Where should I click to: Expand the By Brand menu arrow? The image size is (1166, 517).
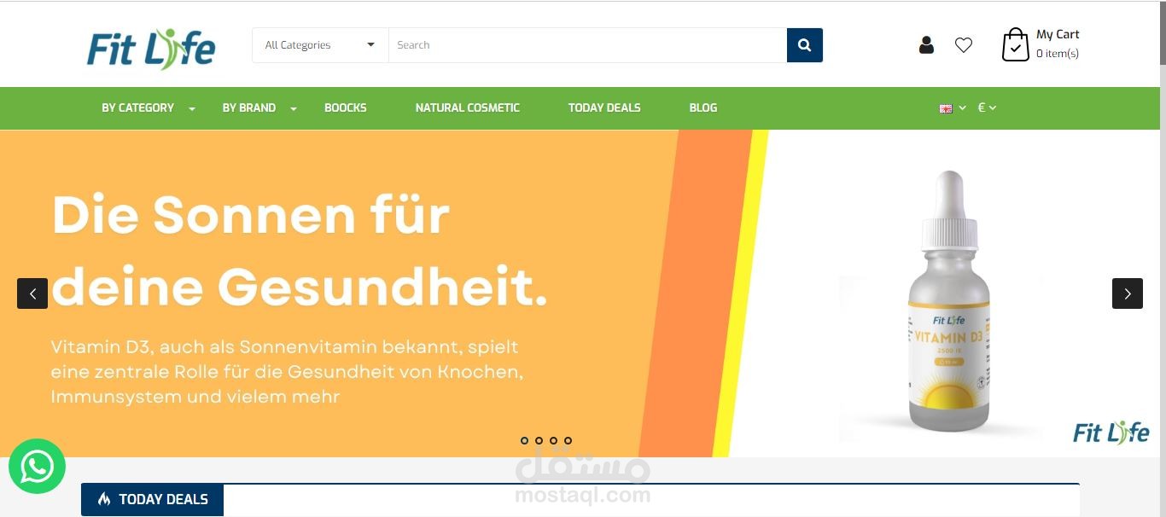tap(294, 108)
